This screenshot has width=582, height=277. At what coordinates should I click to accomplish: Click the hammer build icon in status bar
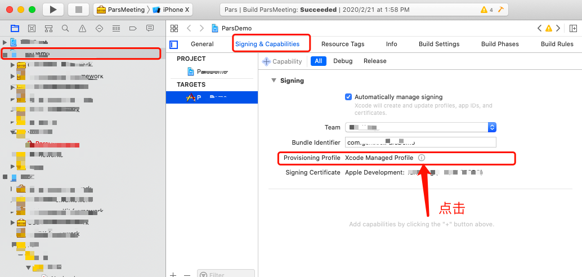coord(500,10)
